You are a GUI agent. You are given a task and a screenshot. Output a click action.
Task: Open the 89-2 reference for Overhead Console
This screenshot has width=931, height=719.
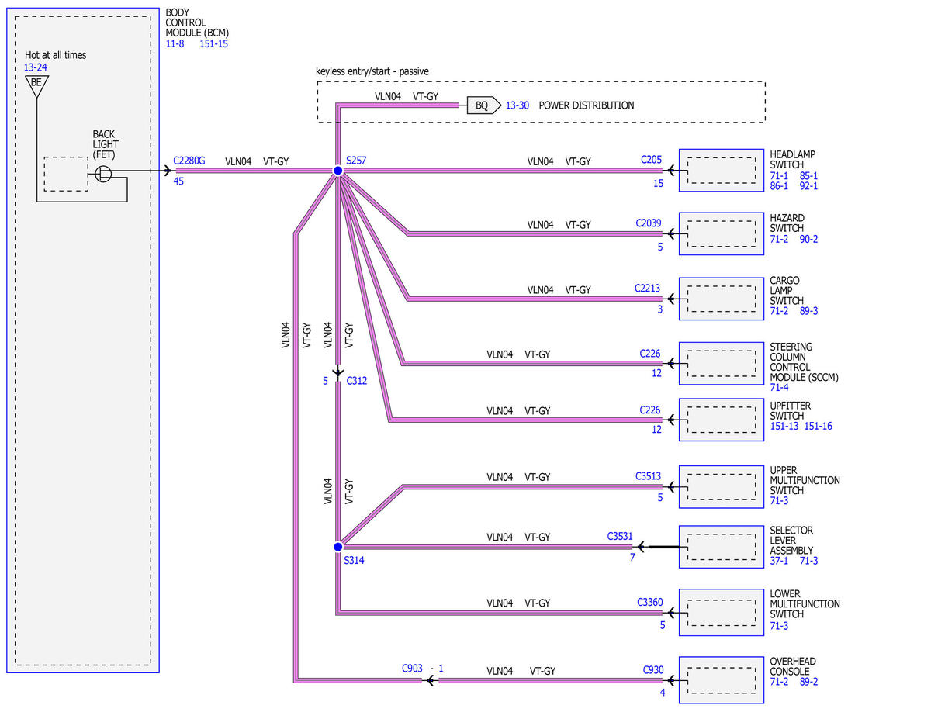tap(808, 682)
